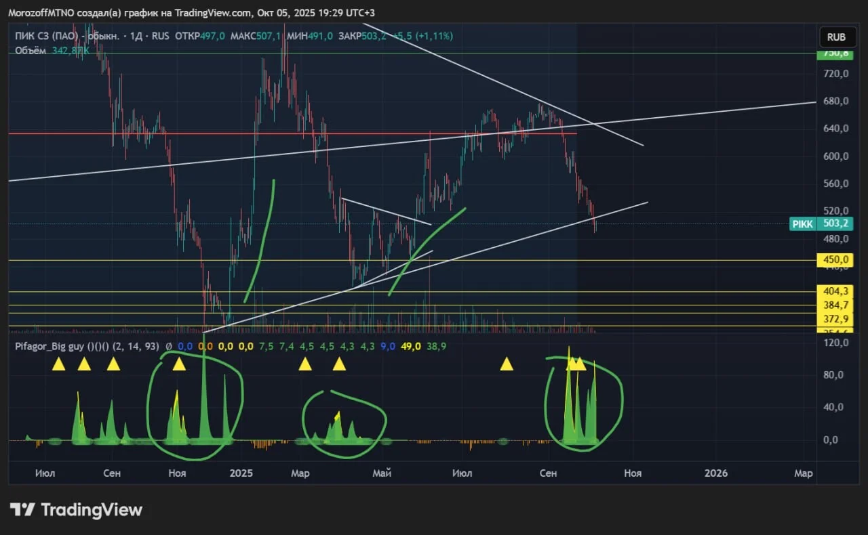Click the ОТКР 497,0 open value
Image resolution: width=868 pixels, height=535 pixels.
200,36
